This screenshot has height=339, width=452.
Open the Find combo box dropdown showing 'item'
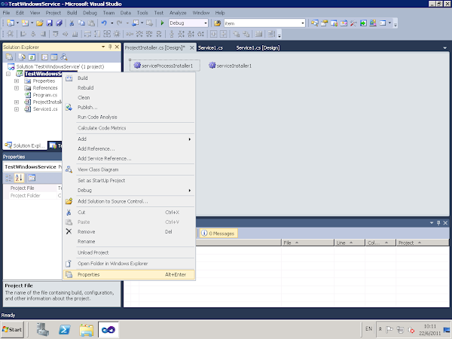303,23
